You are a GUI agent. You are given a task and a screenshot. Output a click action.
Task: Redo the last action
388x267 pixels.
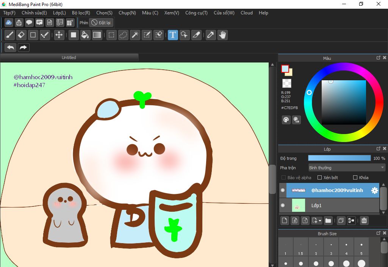click(23, 47)
